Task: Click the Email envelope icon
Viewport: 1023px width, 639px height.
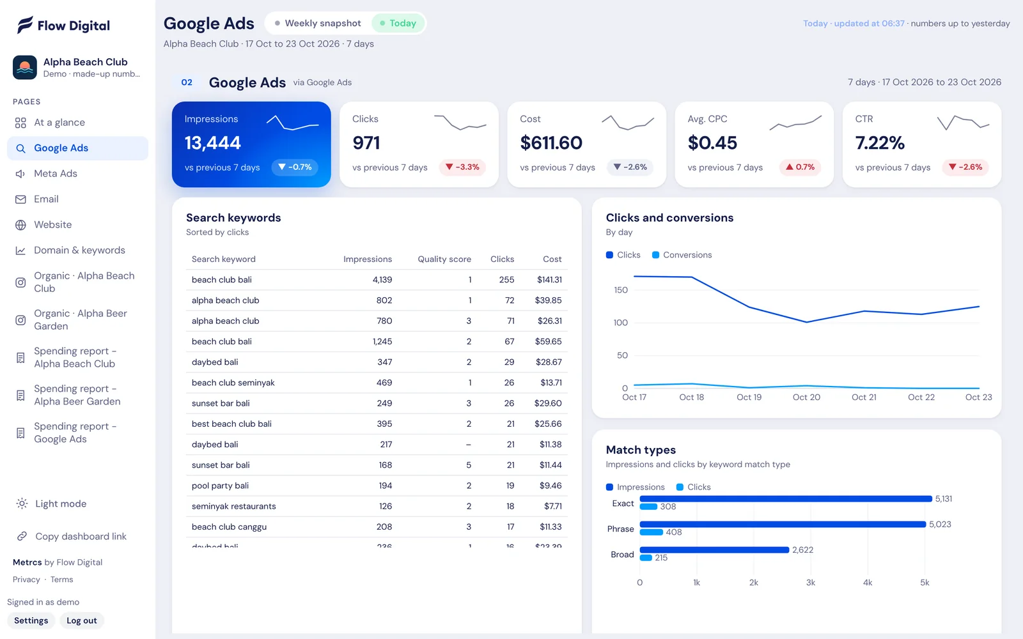Action: [20, 199]
